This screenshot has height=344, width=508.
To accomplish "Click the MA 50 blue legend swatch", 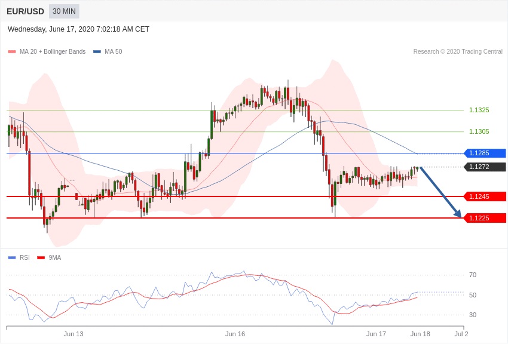I will click(x=97, y=52).
